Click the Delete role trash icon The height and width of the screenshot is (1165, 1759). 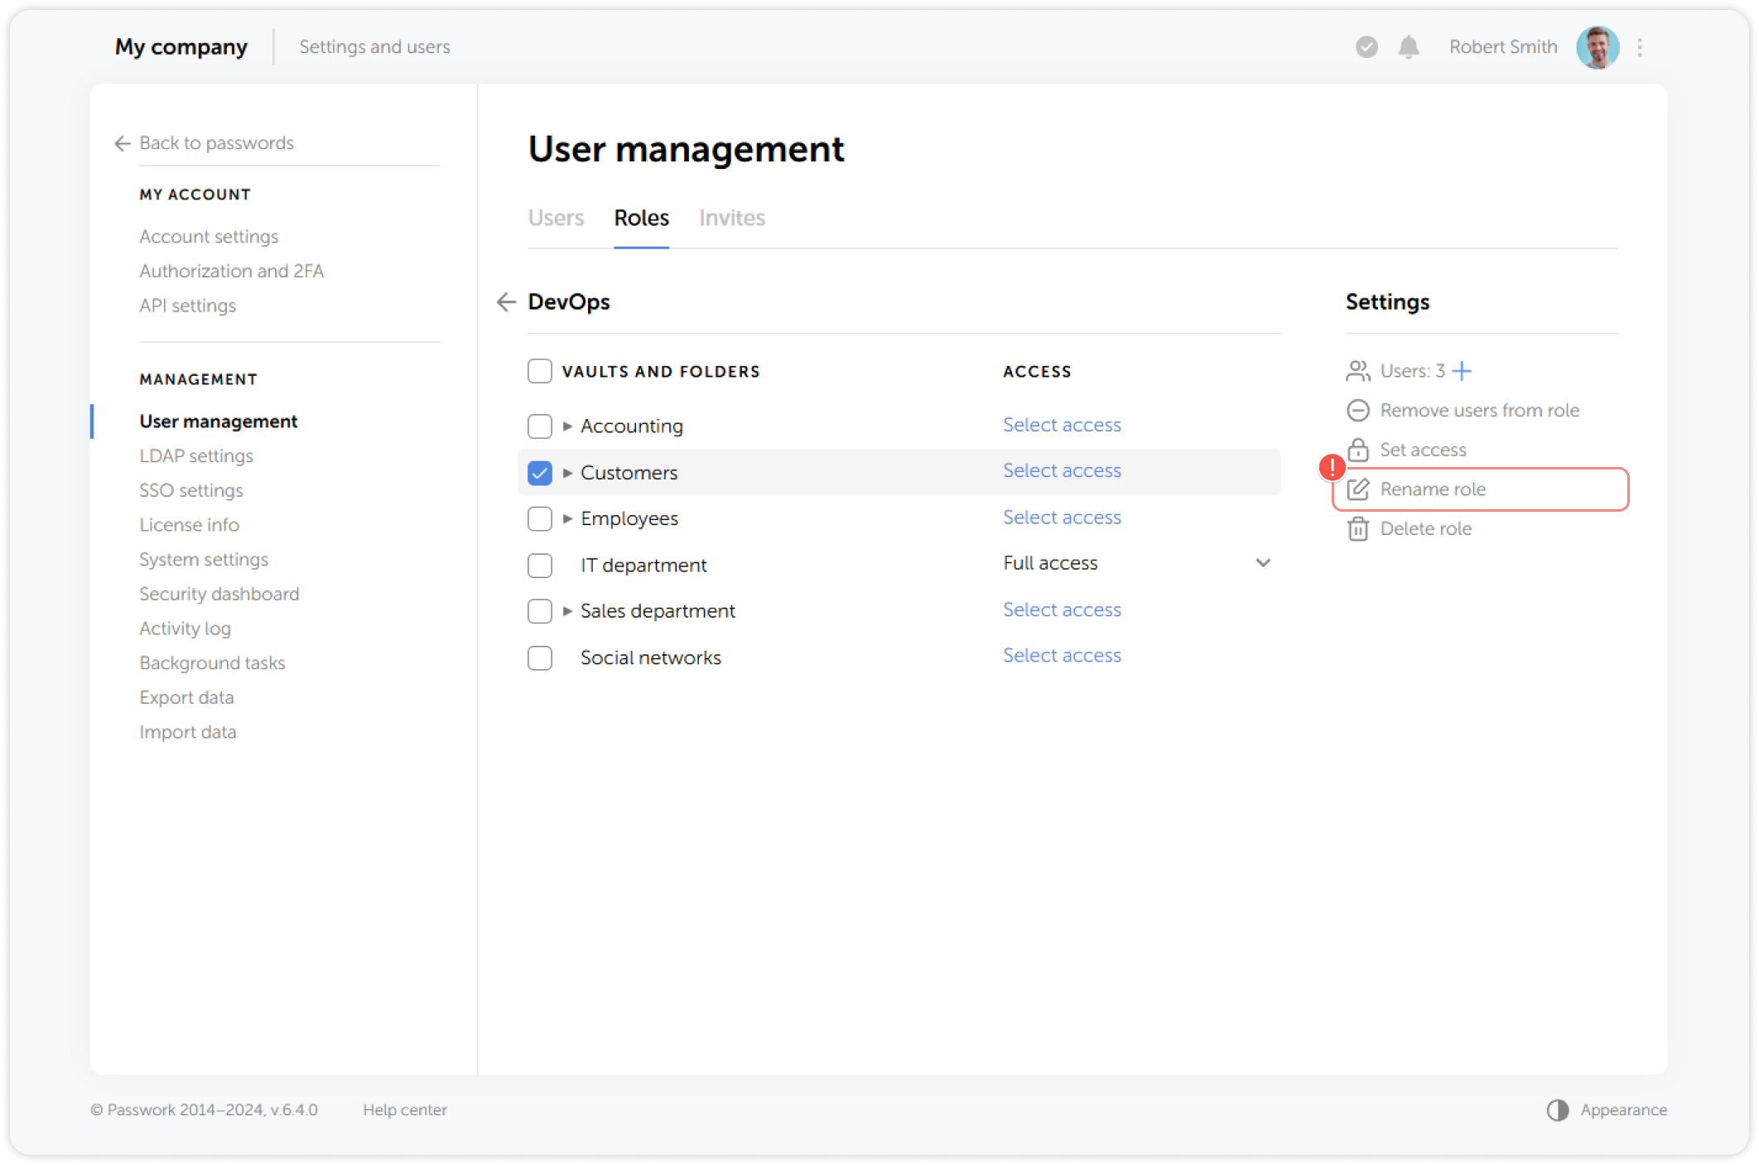point(1358,529)
